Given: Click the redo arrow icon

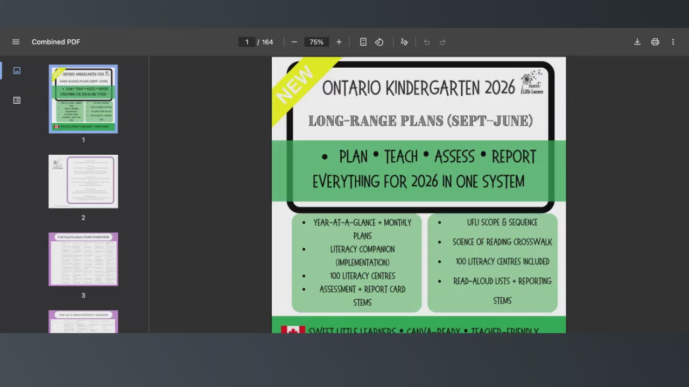Looking at the screenshot, I should tap(442, 42).
